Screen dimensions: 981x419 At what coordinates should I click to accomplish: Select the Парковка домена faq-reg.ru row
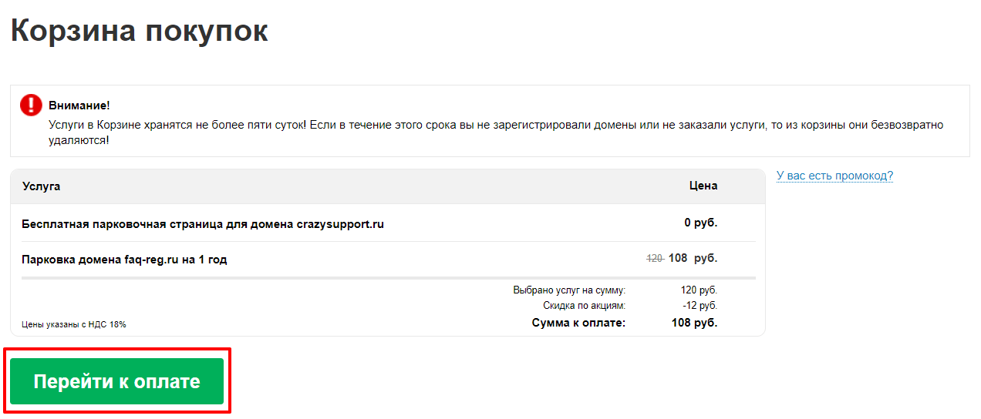point(388,259)
